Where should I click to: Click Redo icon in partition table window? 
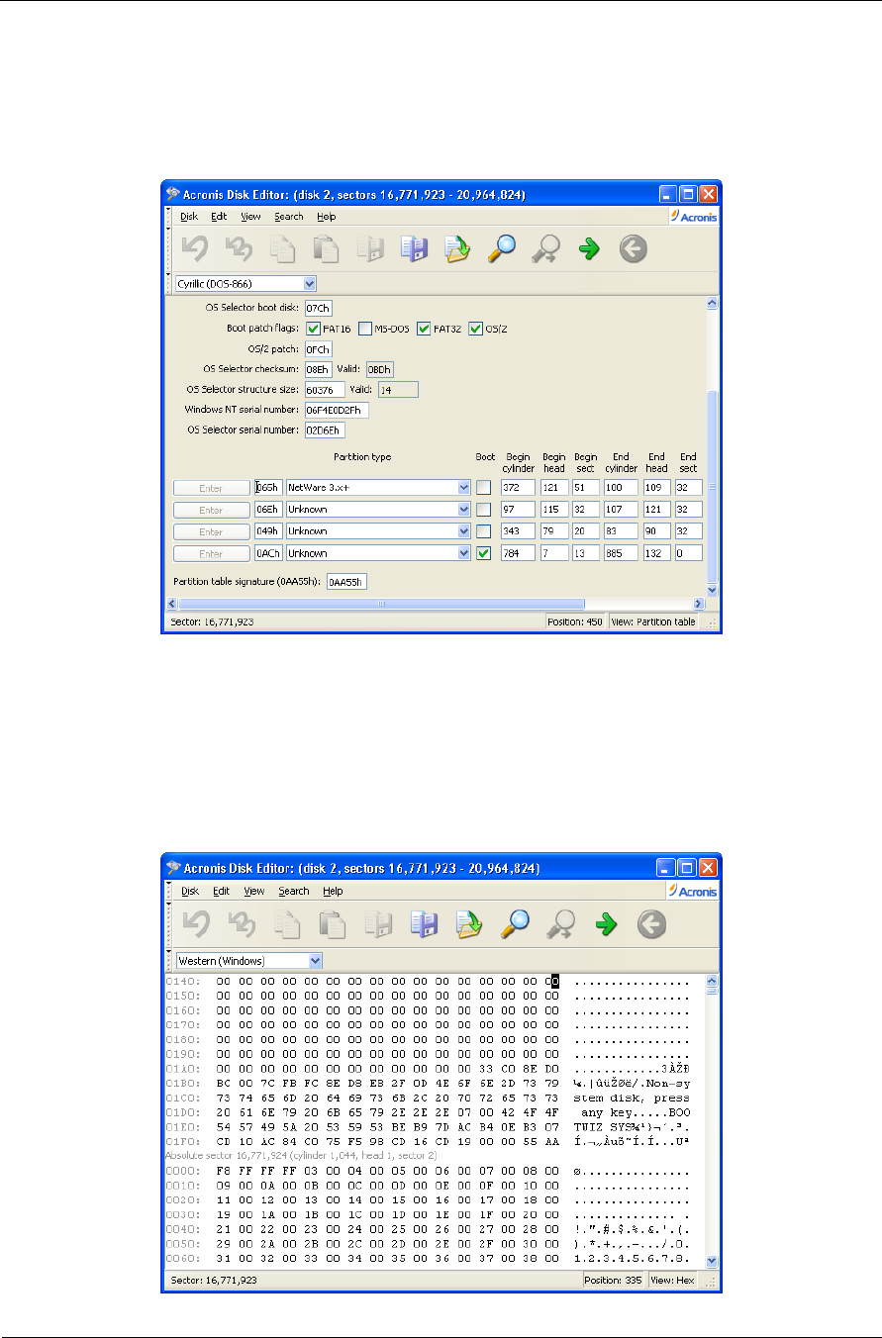click(238, 250)
